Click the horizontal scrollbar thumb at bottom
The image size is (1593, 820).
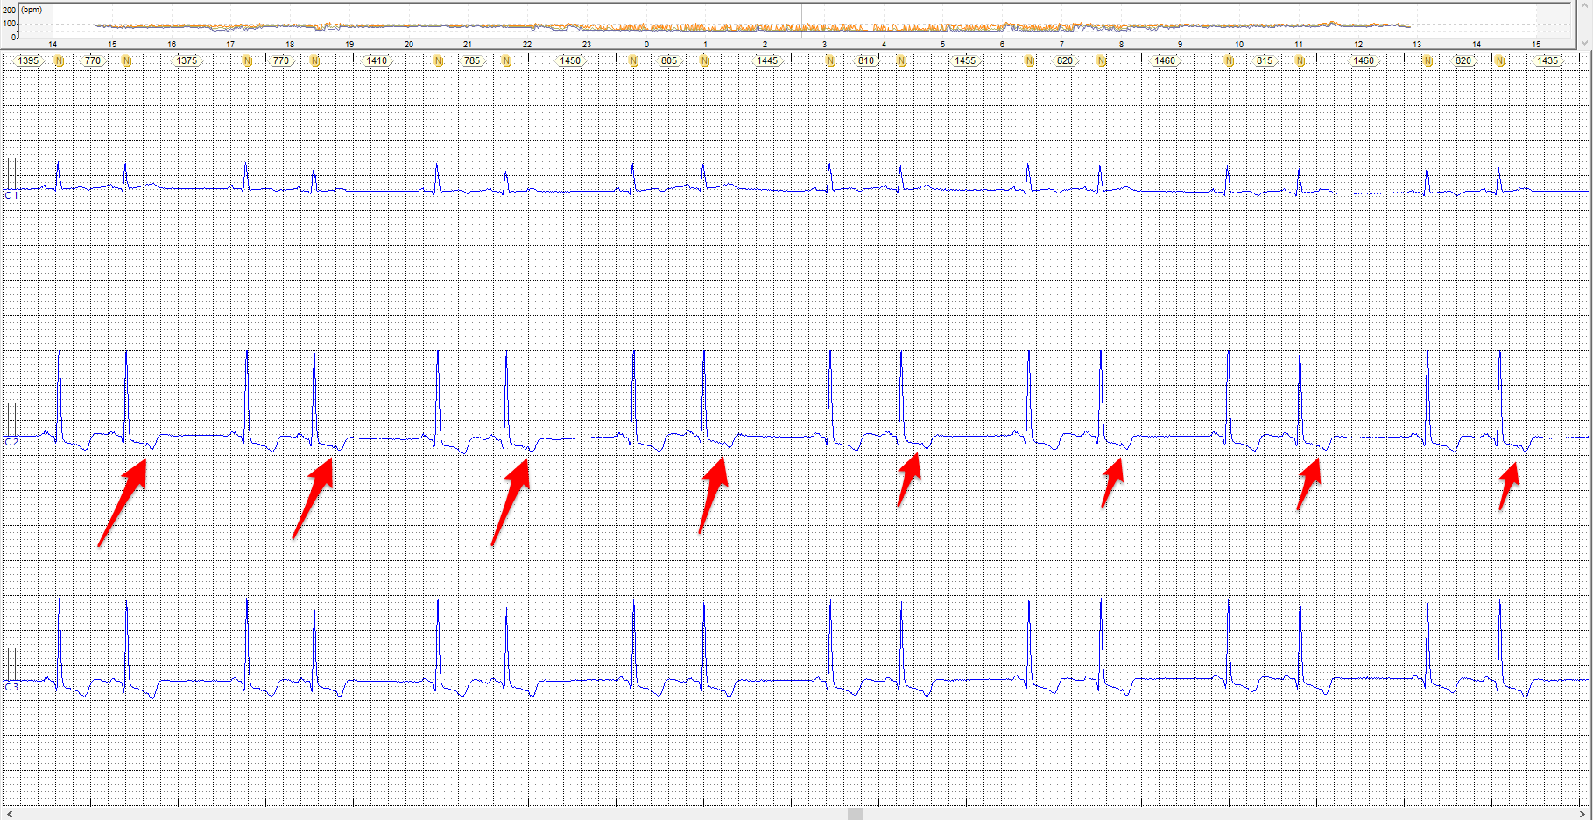pyautogui.click(x=855, y=814)
